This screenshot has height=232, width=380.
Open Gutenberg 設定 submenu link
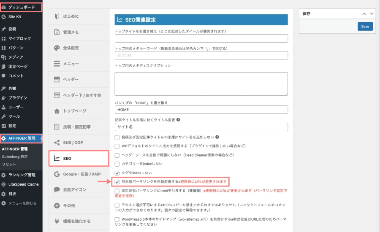click(x=15, y=156)
